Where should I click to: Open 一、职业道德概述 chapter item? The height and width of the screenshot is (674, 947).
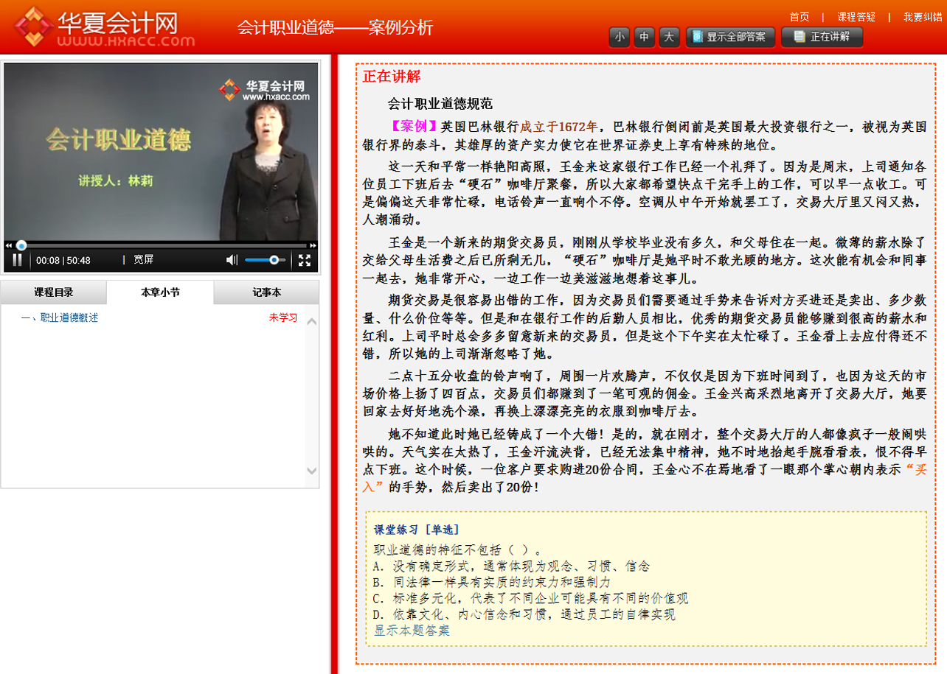[x=60, y=317]
